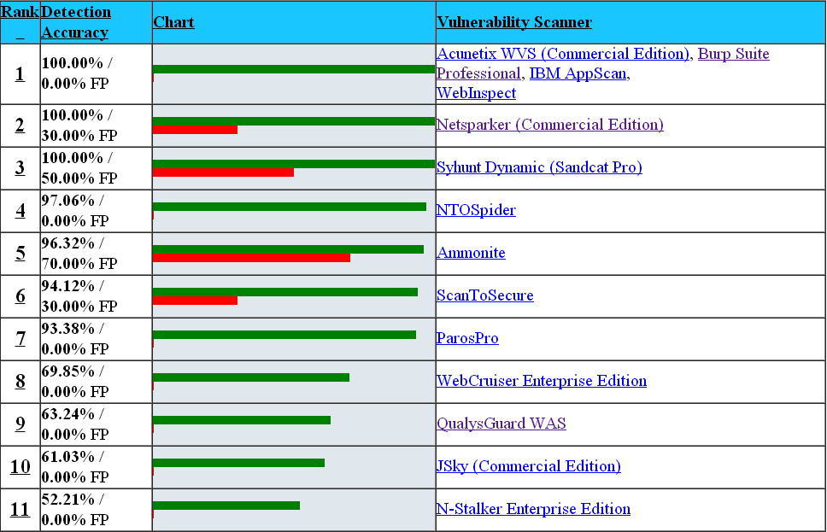Open the Ammonite link
This screenshot has width=827, height=532.
click(x=471, y=253)
